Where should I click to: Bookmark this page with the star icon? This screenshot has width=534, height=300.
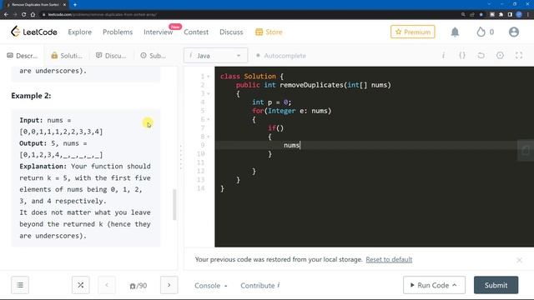click(481, 15)
